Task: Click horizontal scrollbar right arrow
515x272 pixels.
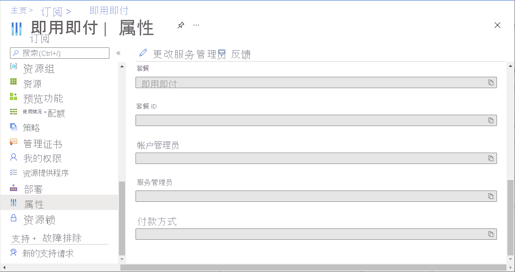Action: click(511, 268)
